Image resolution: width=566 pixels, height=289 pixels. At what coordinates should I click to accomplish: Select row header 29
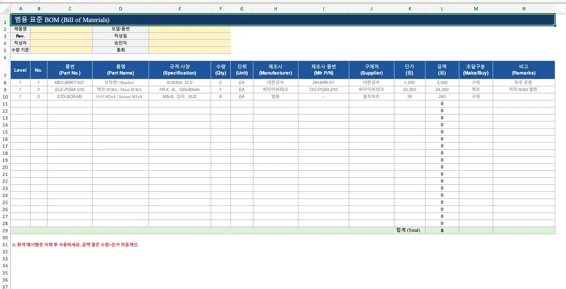pyautogui.click(x=5, y=230)
